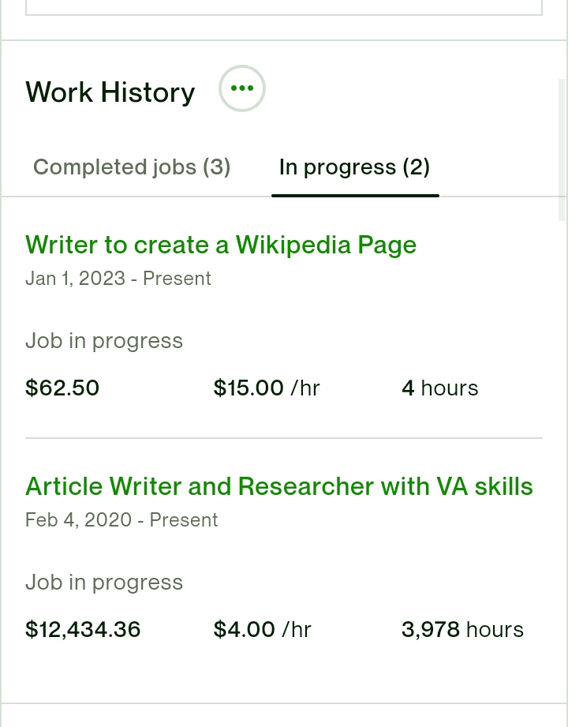This screenshot has height=727, width=568.
Task: Click the 3,978 hours total
Action: [x=462, y=629]
